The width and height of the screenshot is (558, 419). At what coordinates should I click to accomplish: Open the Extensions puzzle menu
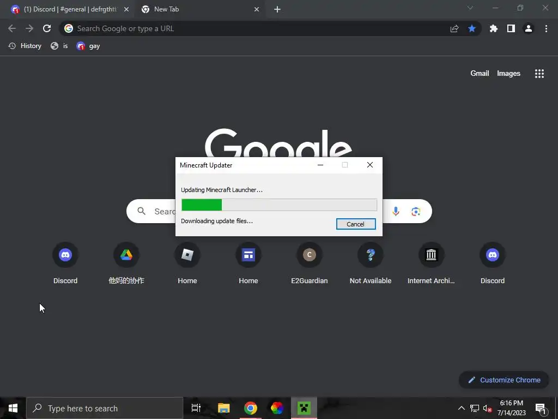point(494,28)
